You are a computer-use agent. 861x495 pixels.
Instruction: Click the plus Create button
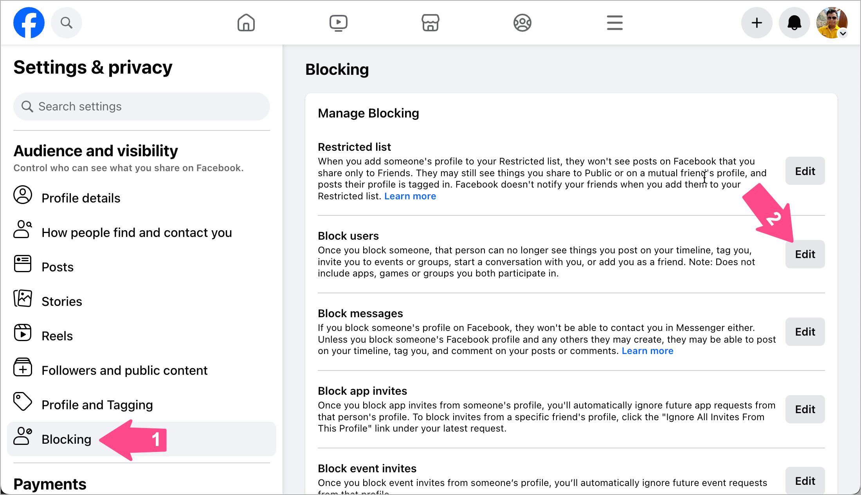(757, 23)
